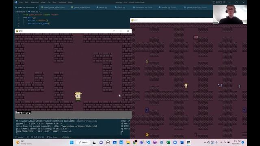This screenshot has width=260, height=146.
Task: Click the Inventory label in game window
Action: (x=24, y=113)
